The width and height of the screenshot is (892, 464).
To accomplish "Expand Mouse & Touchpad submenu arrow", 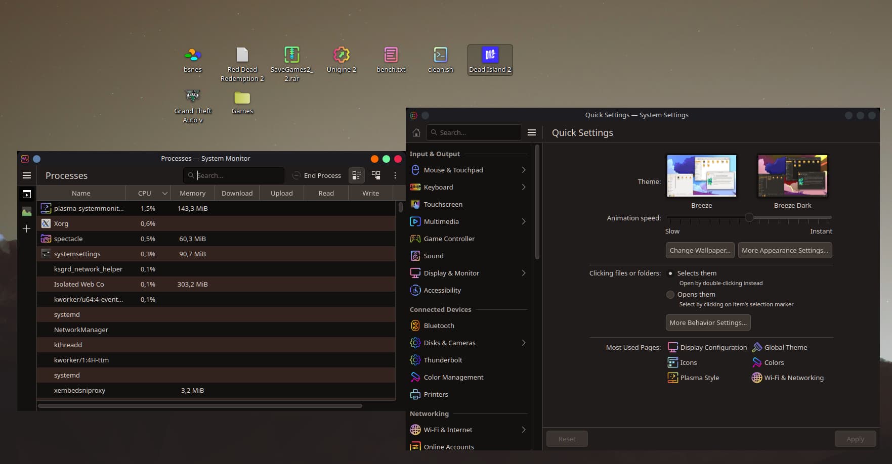I will [x=524, y=170].
